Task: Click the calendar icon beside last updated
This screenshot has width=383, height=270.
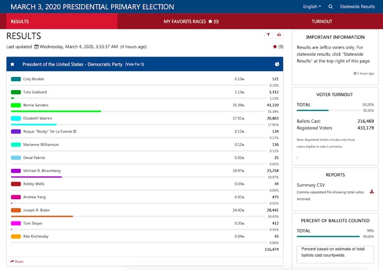Action: 36,47
